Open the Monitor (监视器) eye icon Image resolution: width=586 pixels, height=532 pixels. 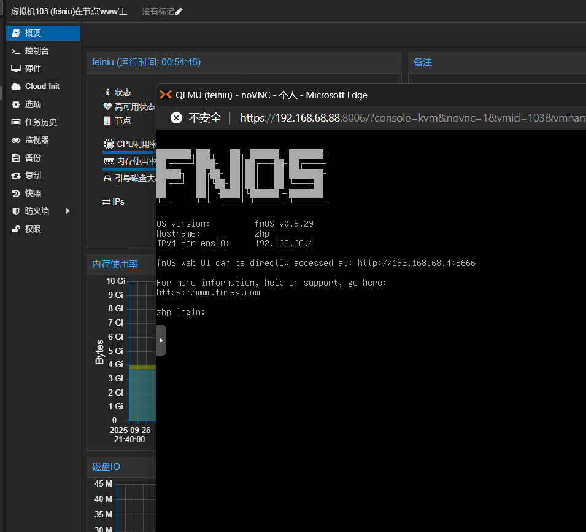[x=16, y=140]
